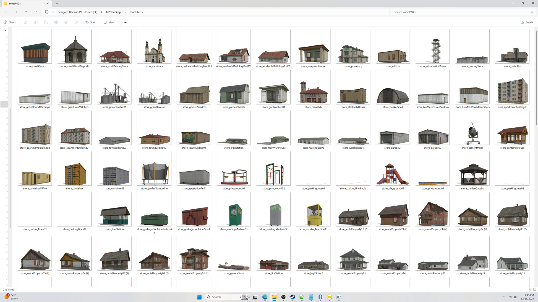Click fs25backup in the address breadcrumb
This screenshot has width=538, height=302.
(113, 12)
